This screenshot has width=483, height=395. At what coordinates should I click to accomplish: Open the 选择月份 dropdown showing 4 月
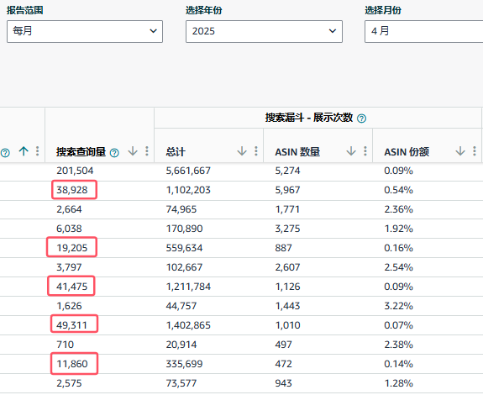[424, 31]
